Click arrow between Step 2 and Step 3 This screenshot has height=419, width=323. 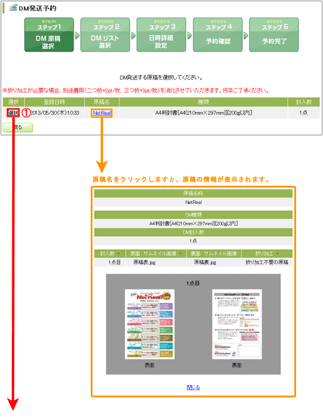point(133,36)
